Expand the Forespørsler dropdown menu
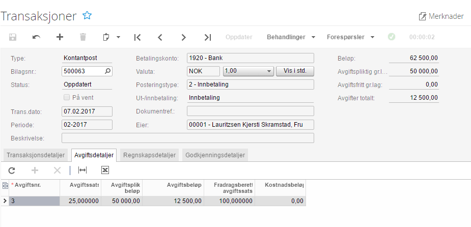 point(351,37)
